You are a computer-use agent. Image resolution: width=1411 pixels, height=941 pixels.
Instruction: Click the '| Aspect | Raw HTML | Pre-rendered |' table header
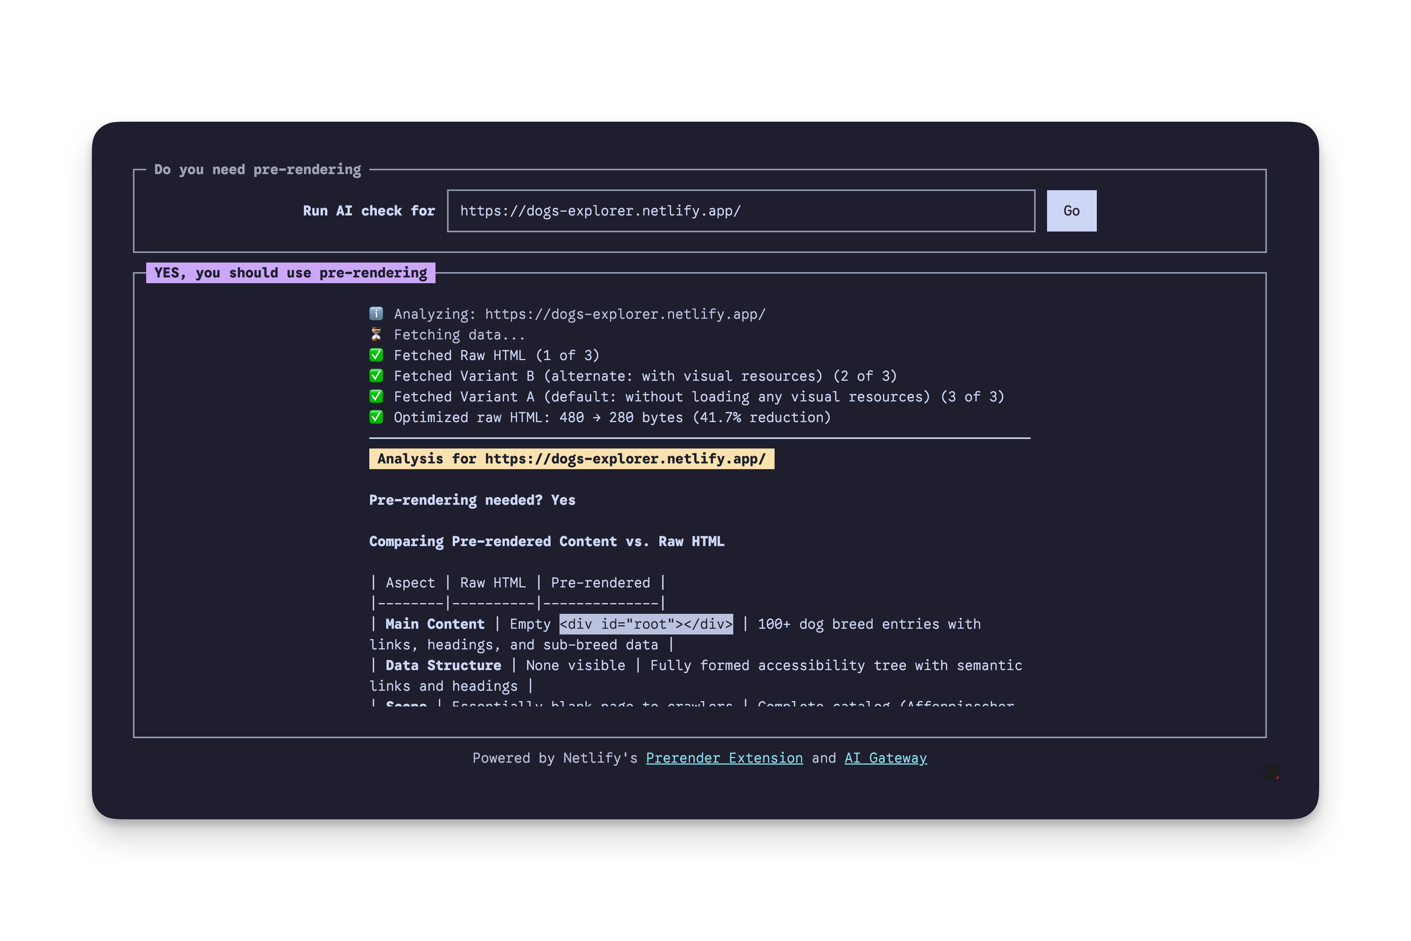[x=517, y=583]
